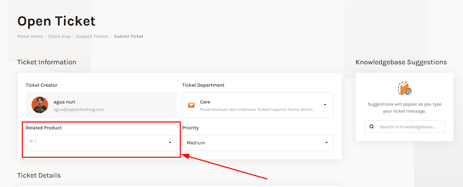463x187 pixels.
Task: Go to Portal Home in breadcrumb
Action: pos(30,36)
